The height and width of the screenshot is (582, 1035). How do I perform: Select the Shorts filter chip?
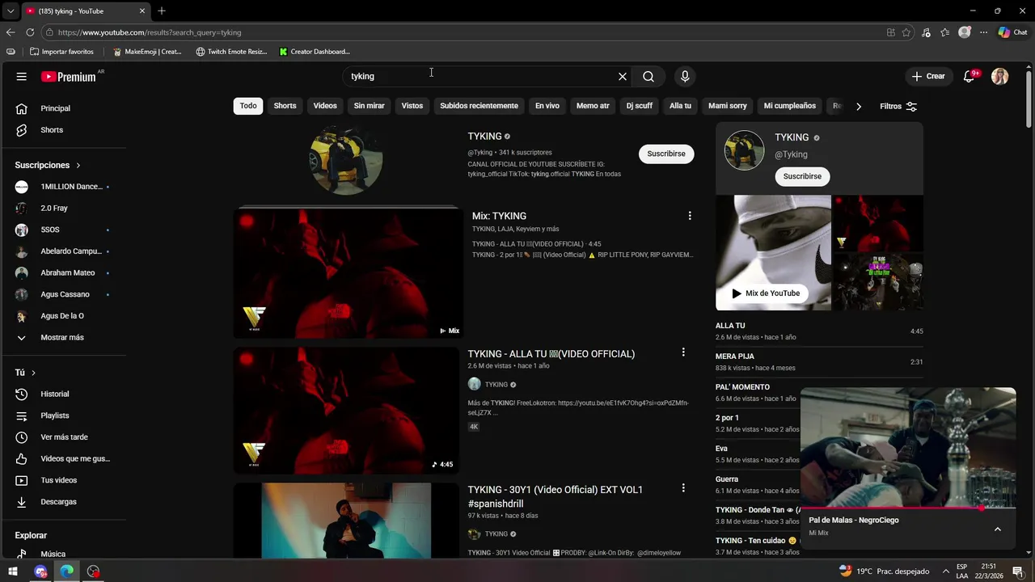click(285, 106)
